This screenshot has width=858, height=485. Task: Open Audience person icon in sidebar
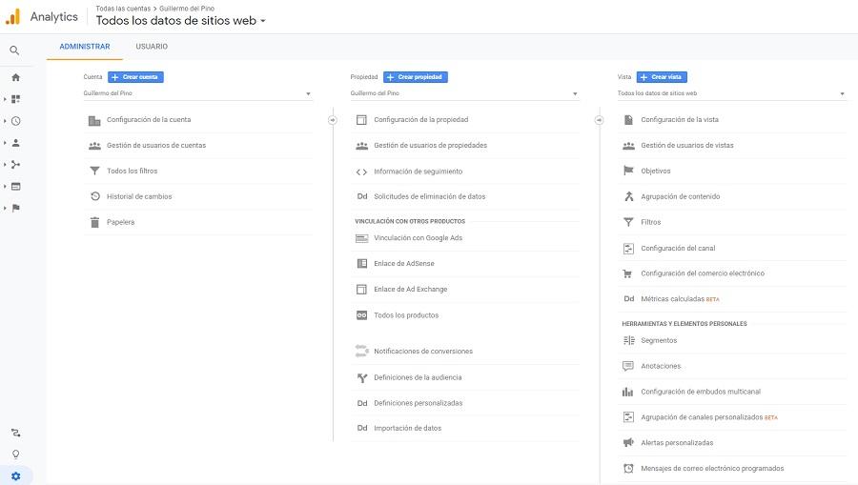16,143
